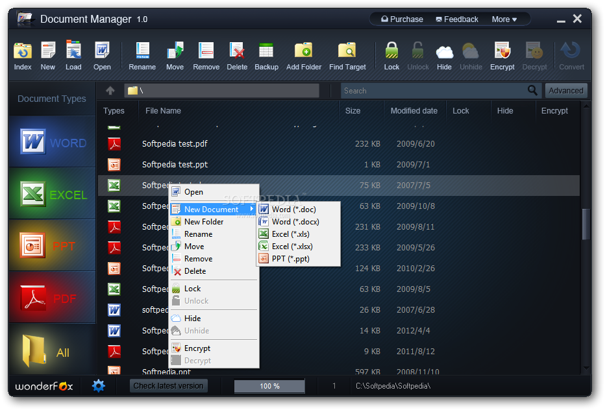The image size is (605, 410).
Task: Choose Rename in the context menu
Action: [214, 234]
